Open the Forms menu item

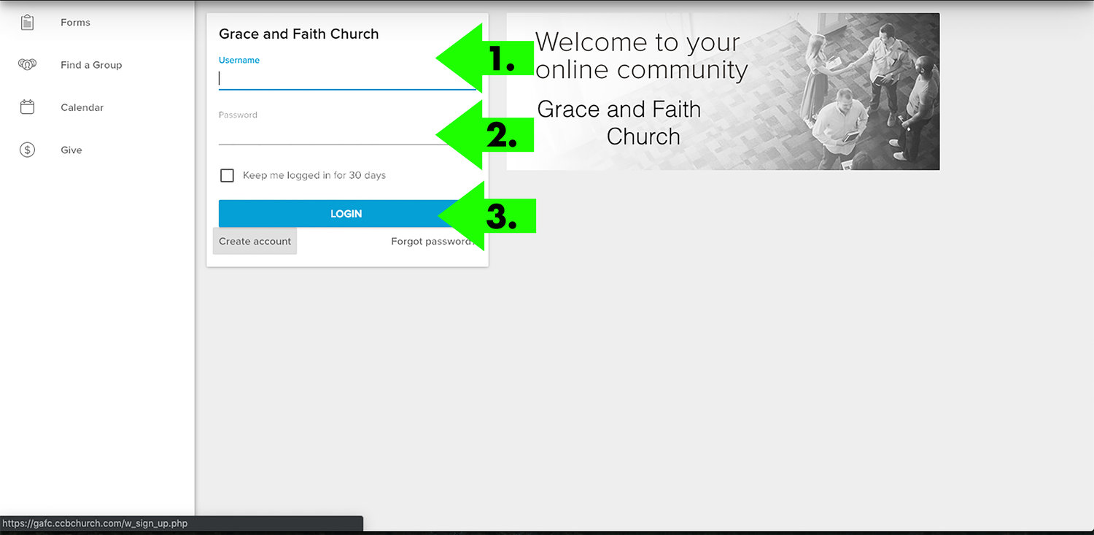point(75,23)
